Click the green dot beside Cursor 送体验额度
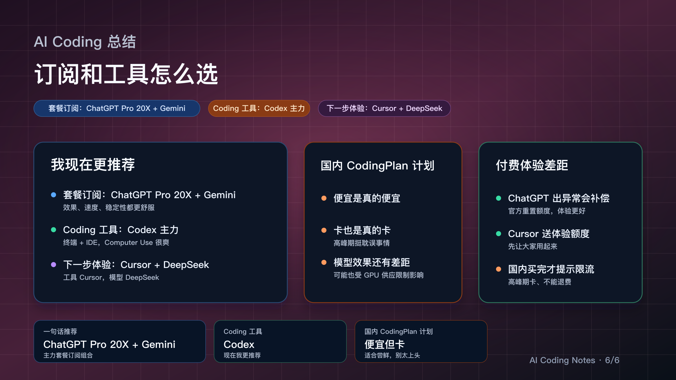 coord(499,234)
